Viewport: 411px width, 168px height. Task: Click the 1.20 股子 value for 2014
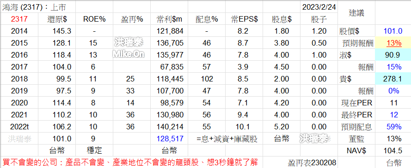(x=319, y=31)
